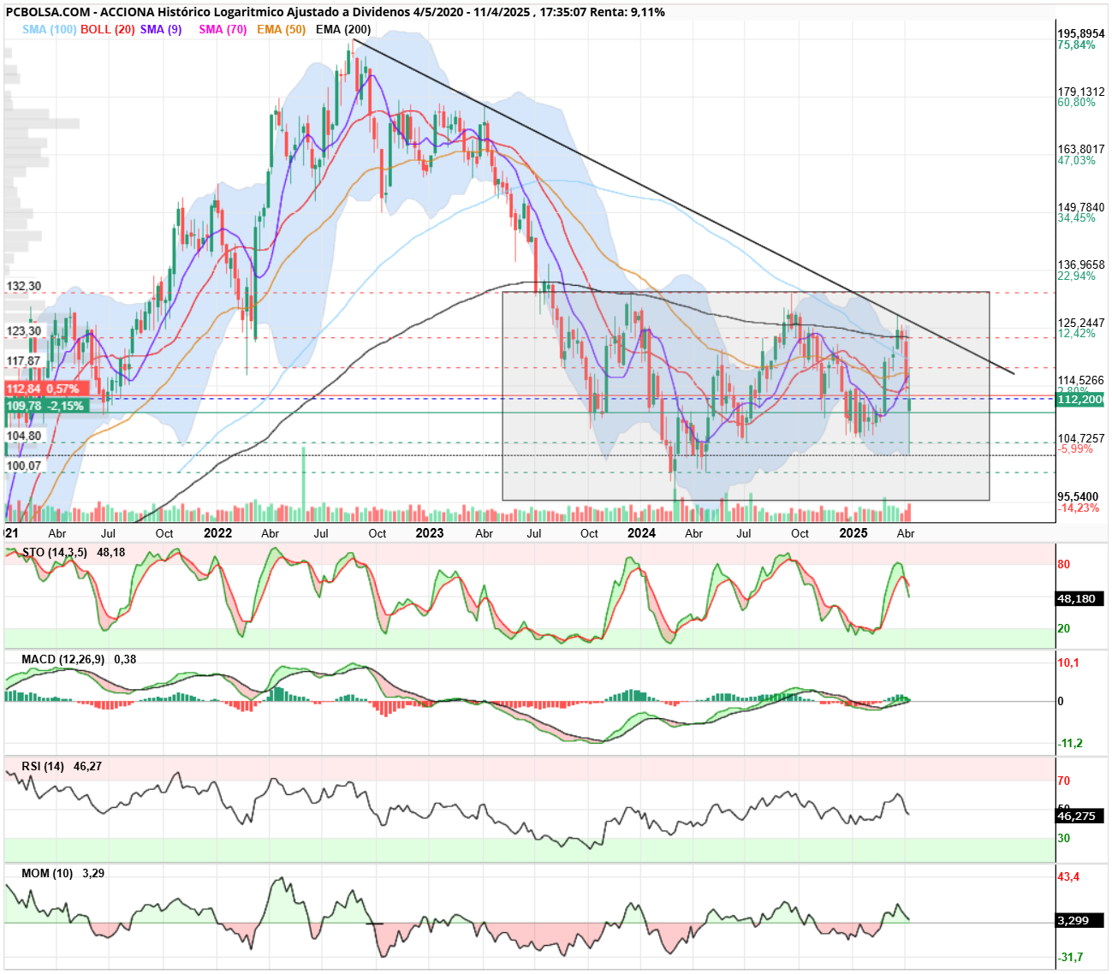Click the 136,9658 price axis value

pyautogui.click(x=1081, y=264)
